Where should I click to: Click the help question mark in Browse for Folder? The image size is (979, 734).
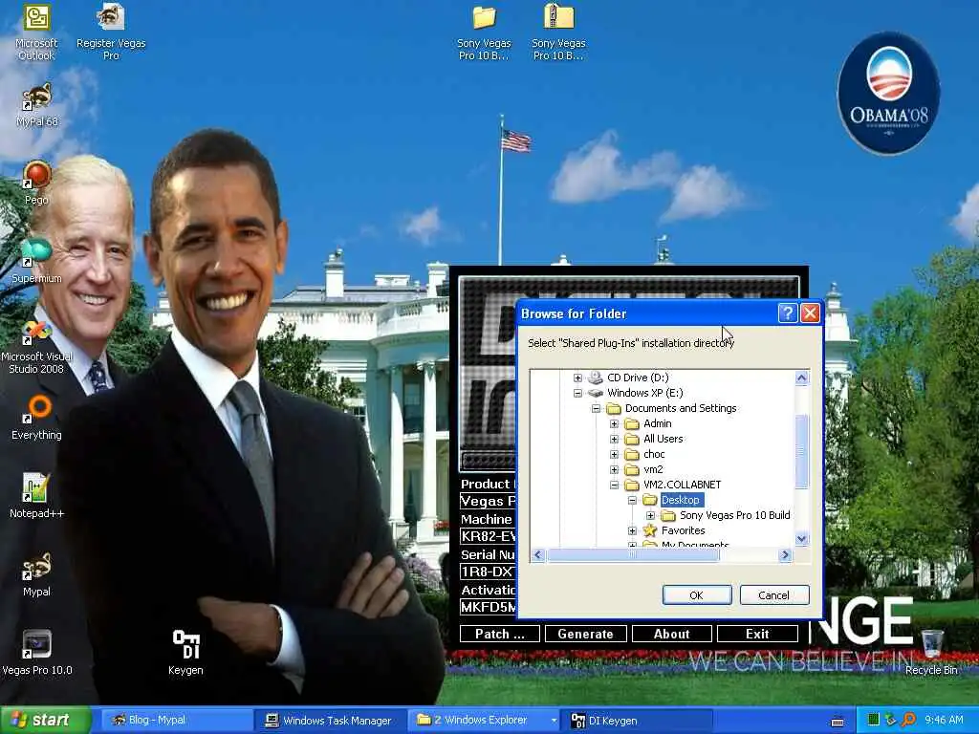click(788, 313)
